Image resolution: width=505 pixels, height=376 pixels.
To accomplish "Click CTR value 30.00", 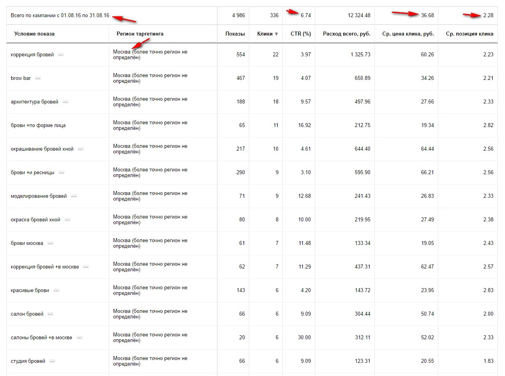I will (x=304, y=338).
